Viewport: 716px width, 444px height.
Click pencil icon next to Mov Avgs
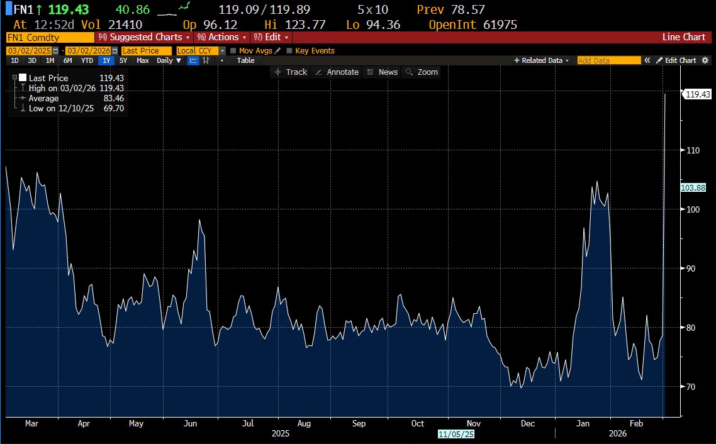[x=277, y=51]
